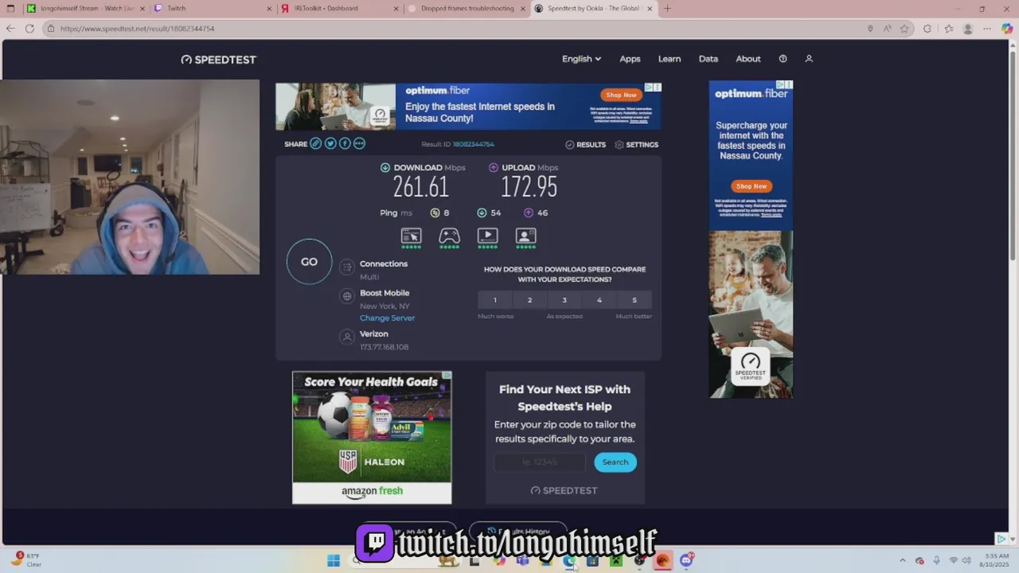
Task: Click the download speed value 261.61
Action: 420,187
